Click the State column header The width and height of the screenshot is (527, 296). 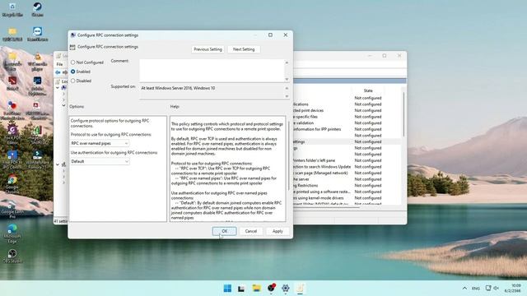pyautogui.click(x=368, y=91)
